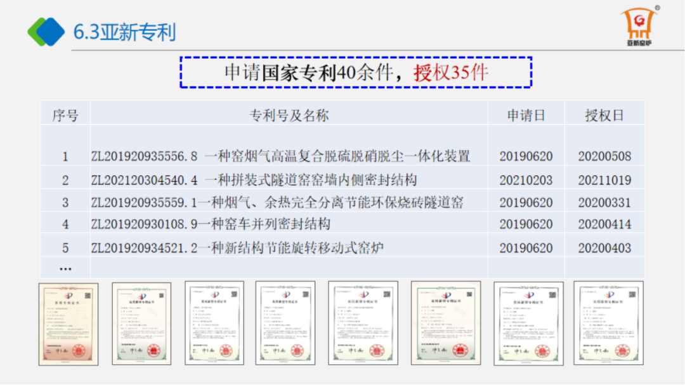
Task: Click the 专利号及名称 column header
Action: [x=289, y=115]
